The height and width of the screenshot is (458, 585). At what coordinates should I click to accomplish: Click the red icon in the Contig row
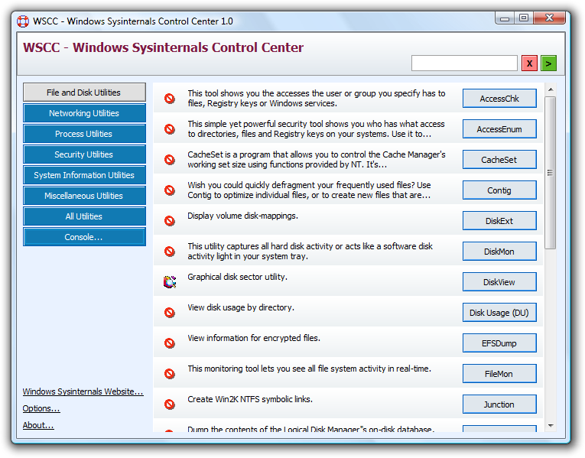170,190
